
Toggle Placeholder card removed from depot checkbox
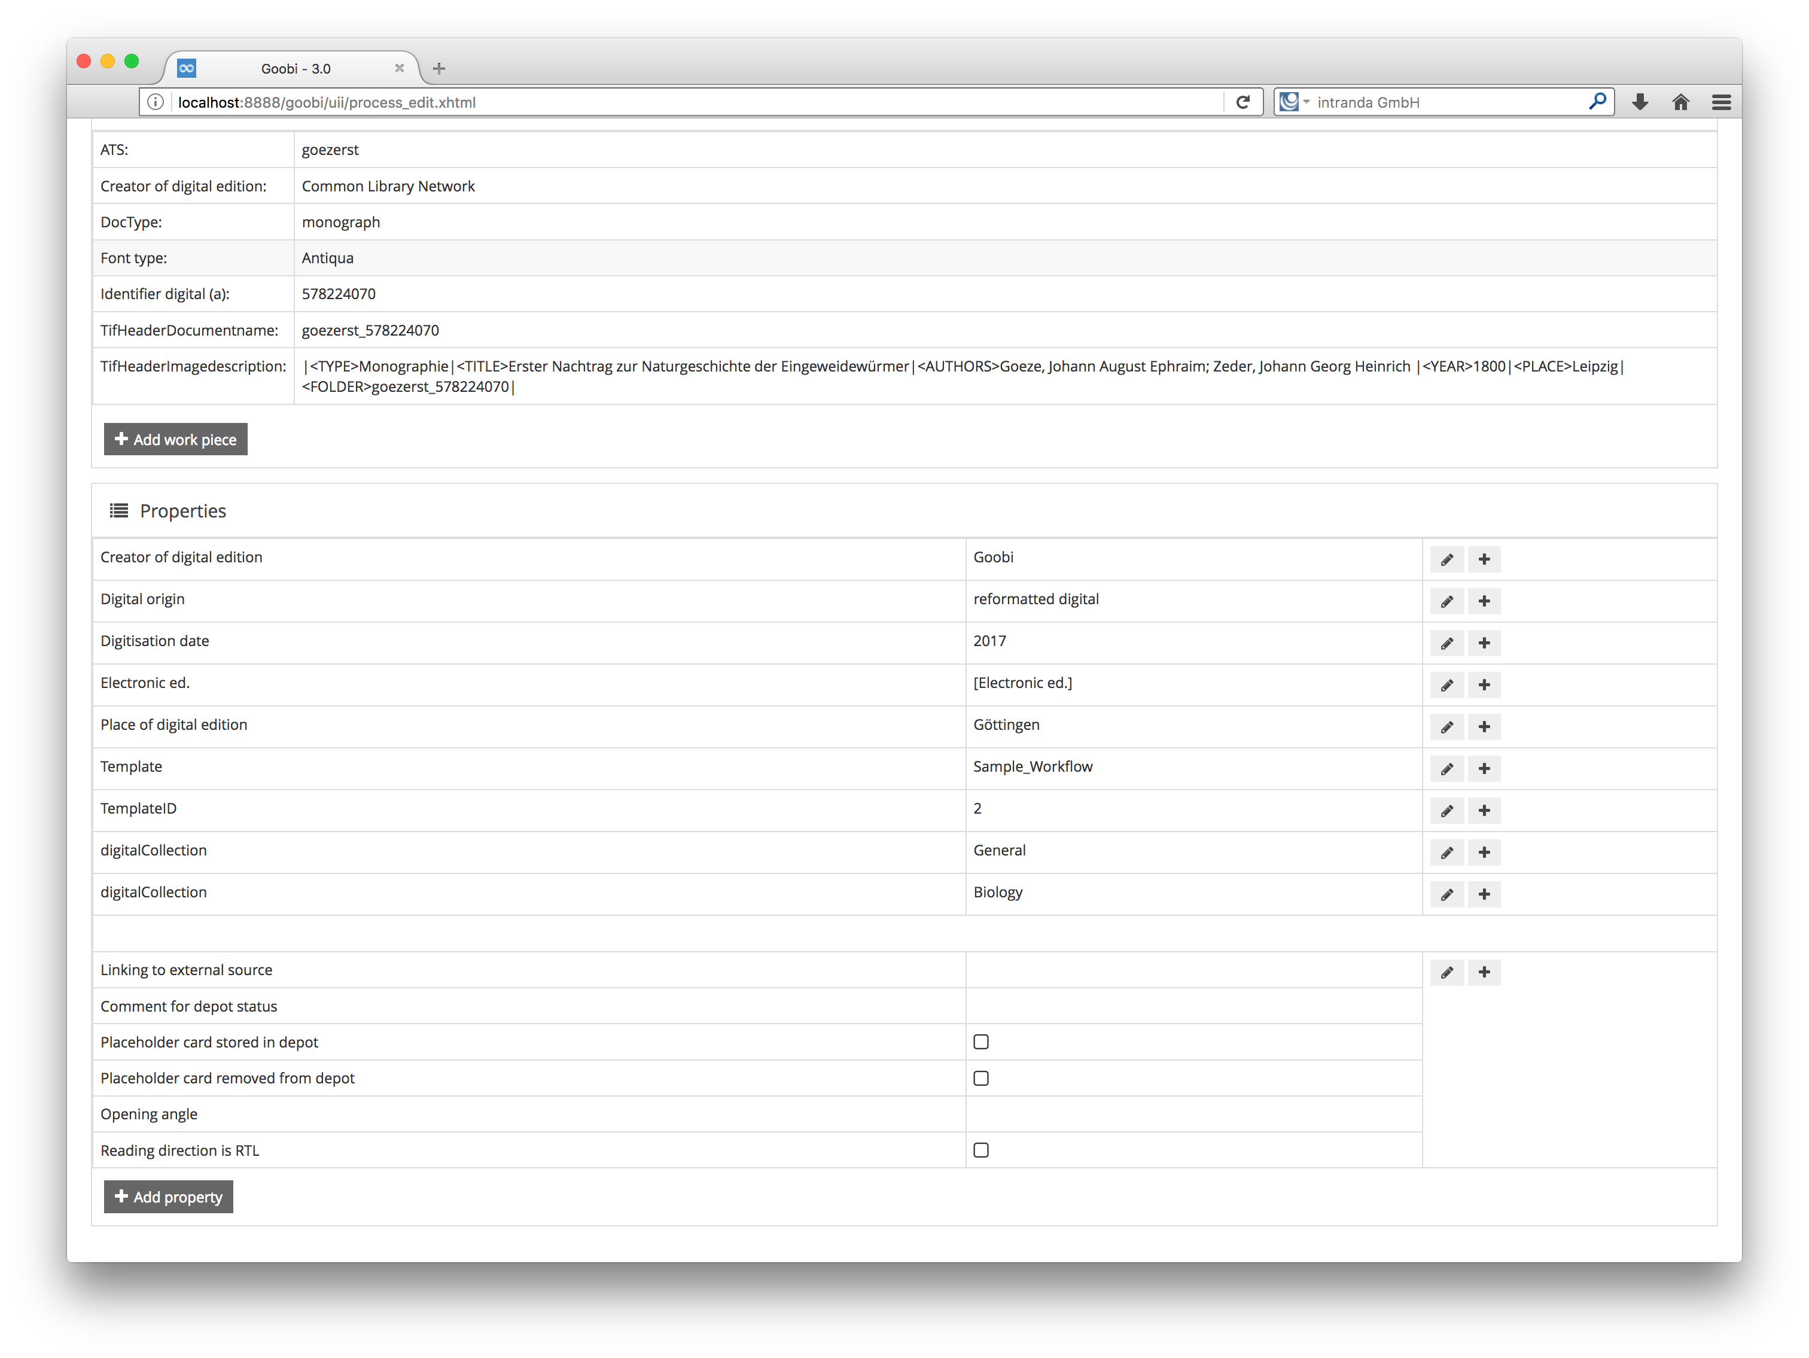coord(980,1078)
